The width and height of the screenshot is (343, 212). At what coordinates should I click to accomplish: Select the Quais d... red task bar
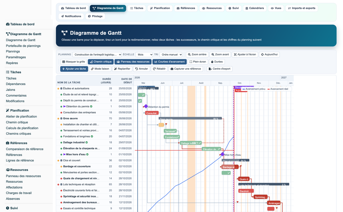coord(244,179)
